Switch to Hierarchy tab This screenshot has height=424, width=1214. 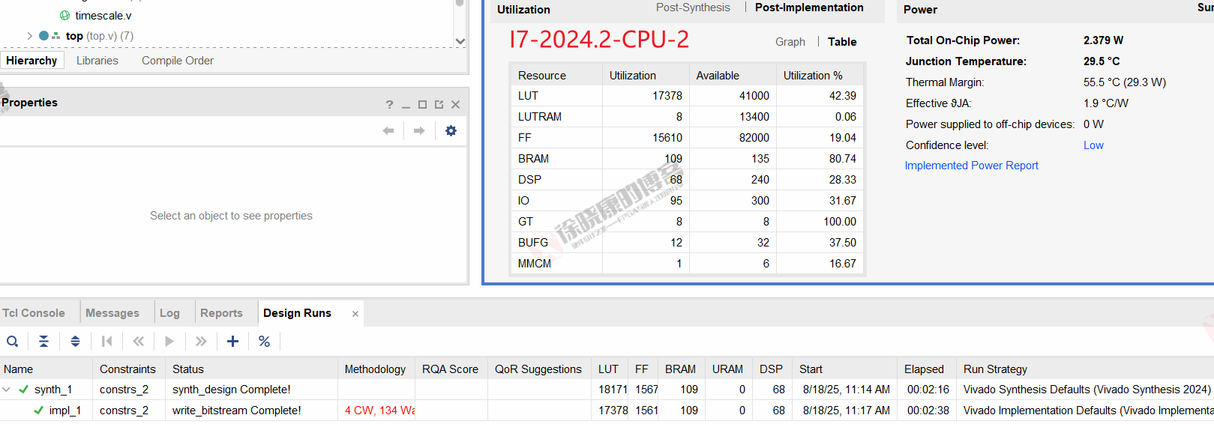coord(31,61)
